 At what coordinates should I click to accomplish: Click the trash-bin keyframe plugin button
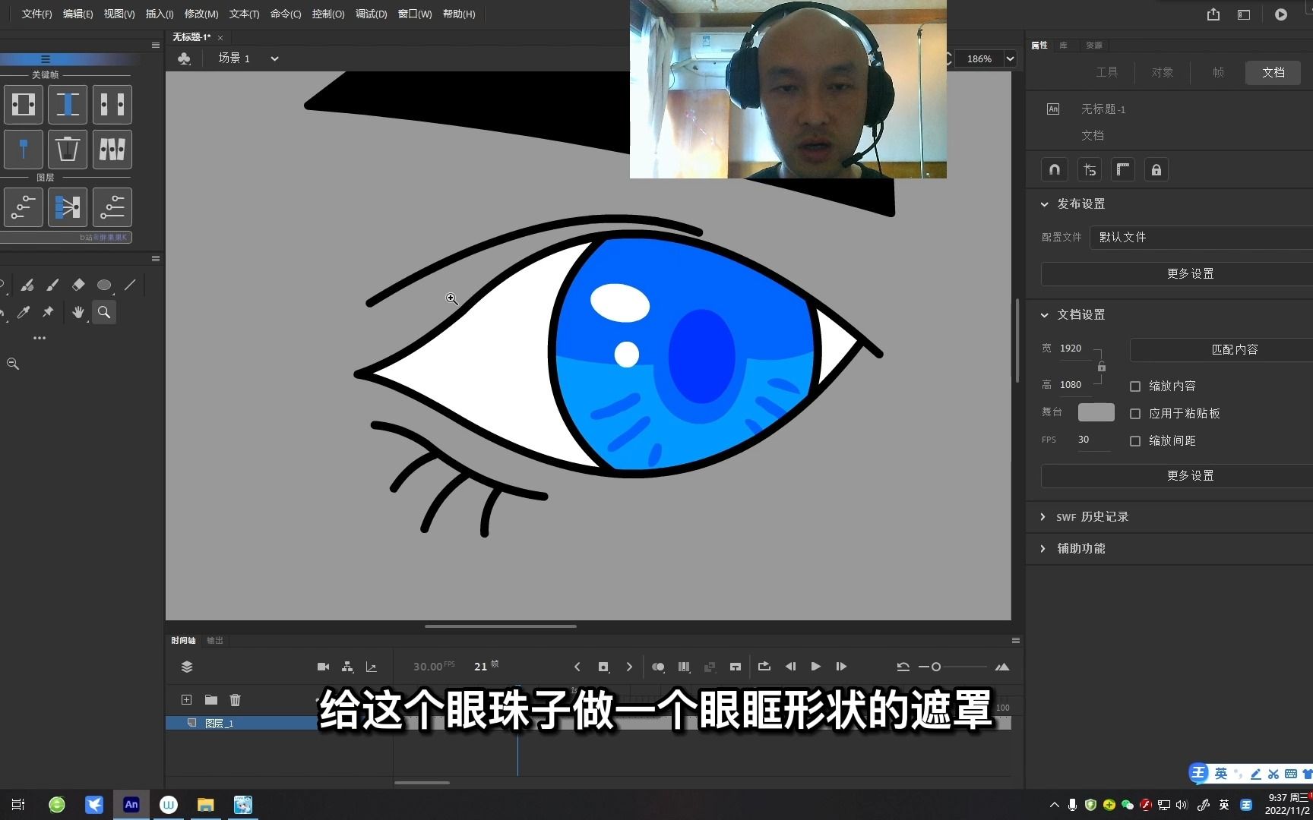(x=68, y=149)
